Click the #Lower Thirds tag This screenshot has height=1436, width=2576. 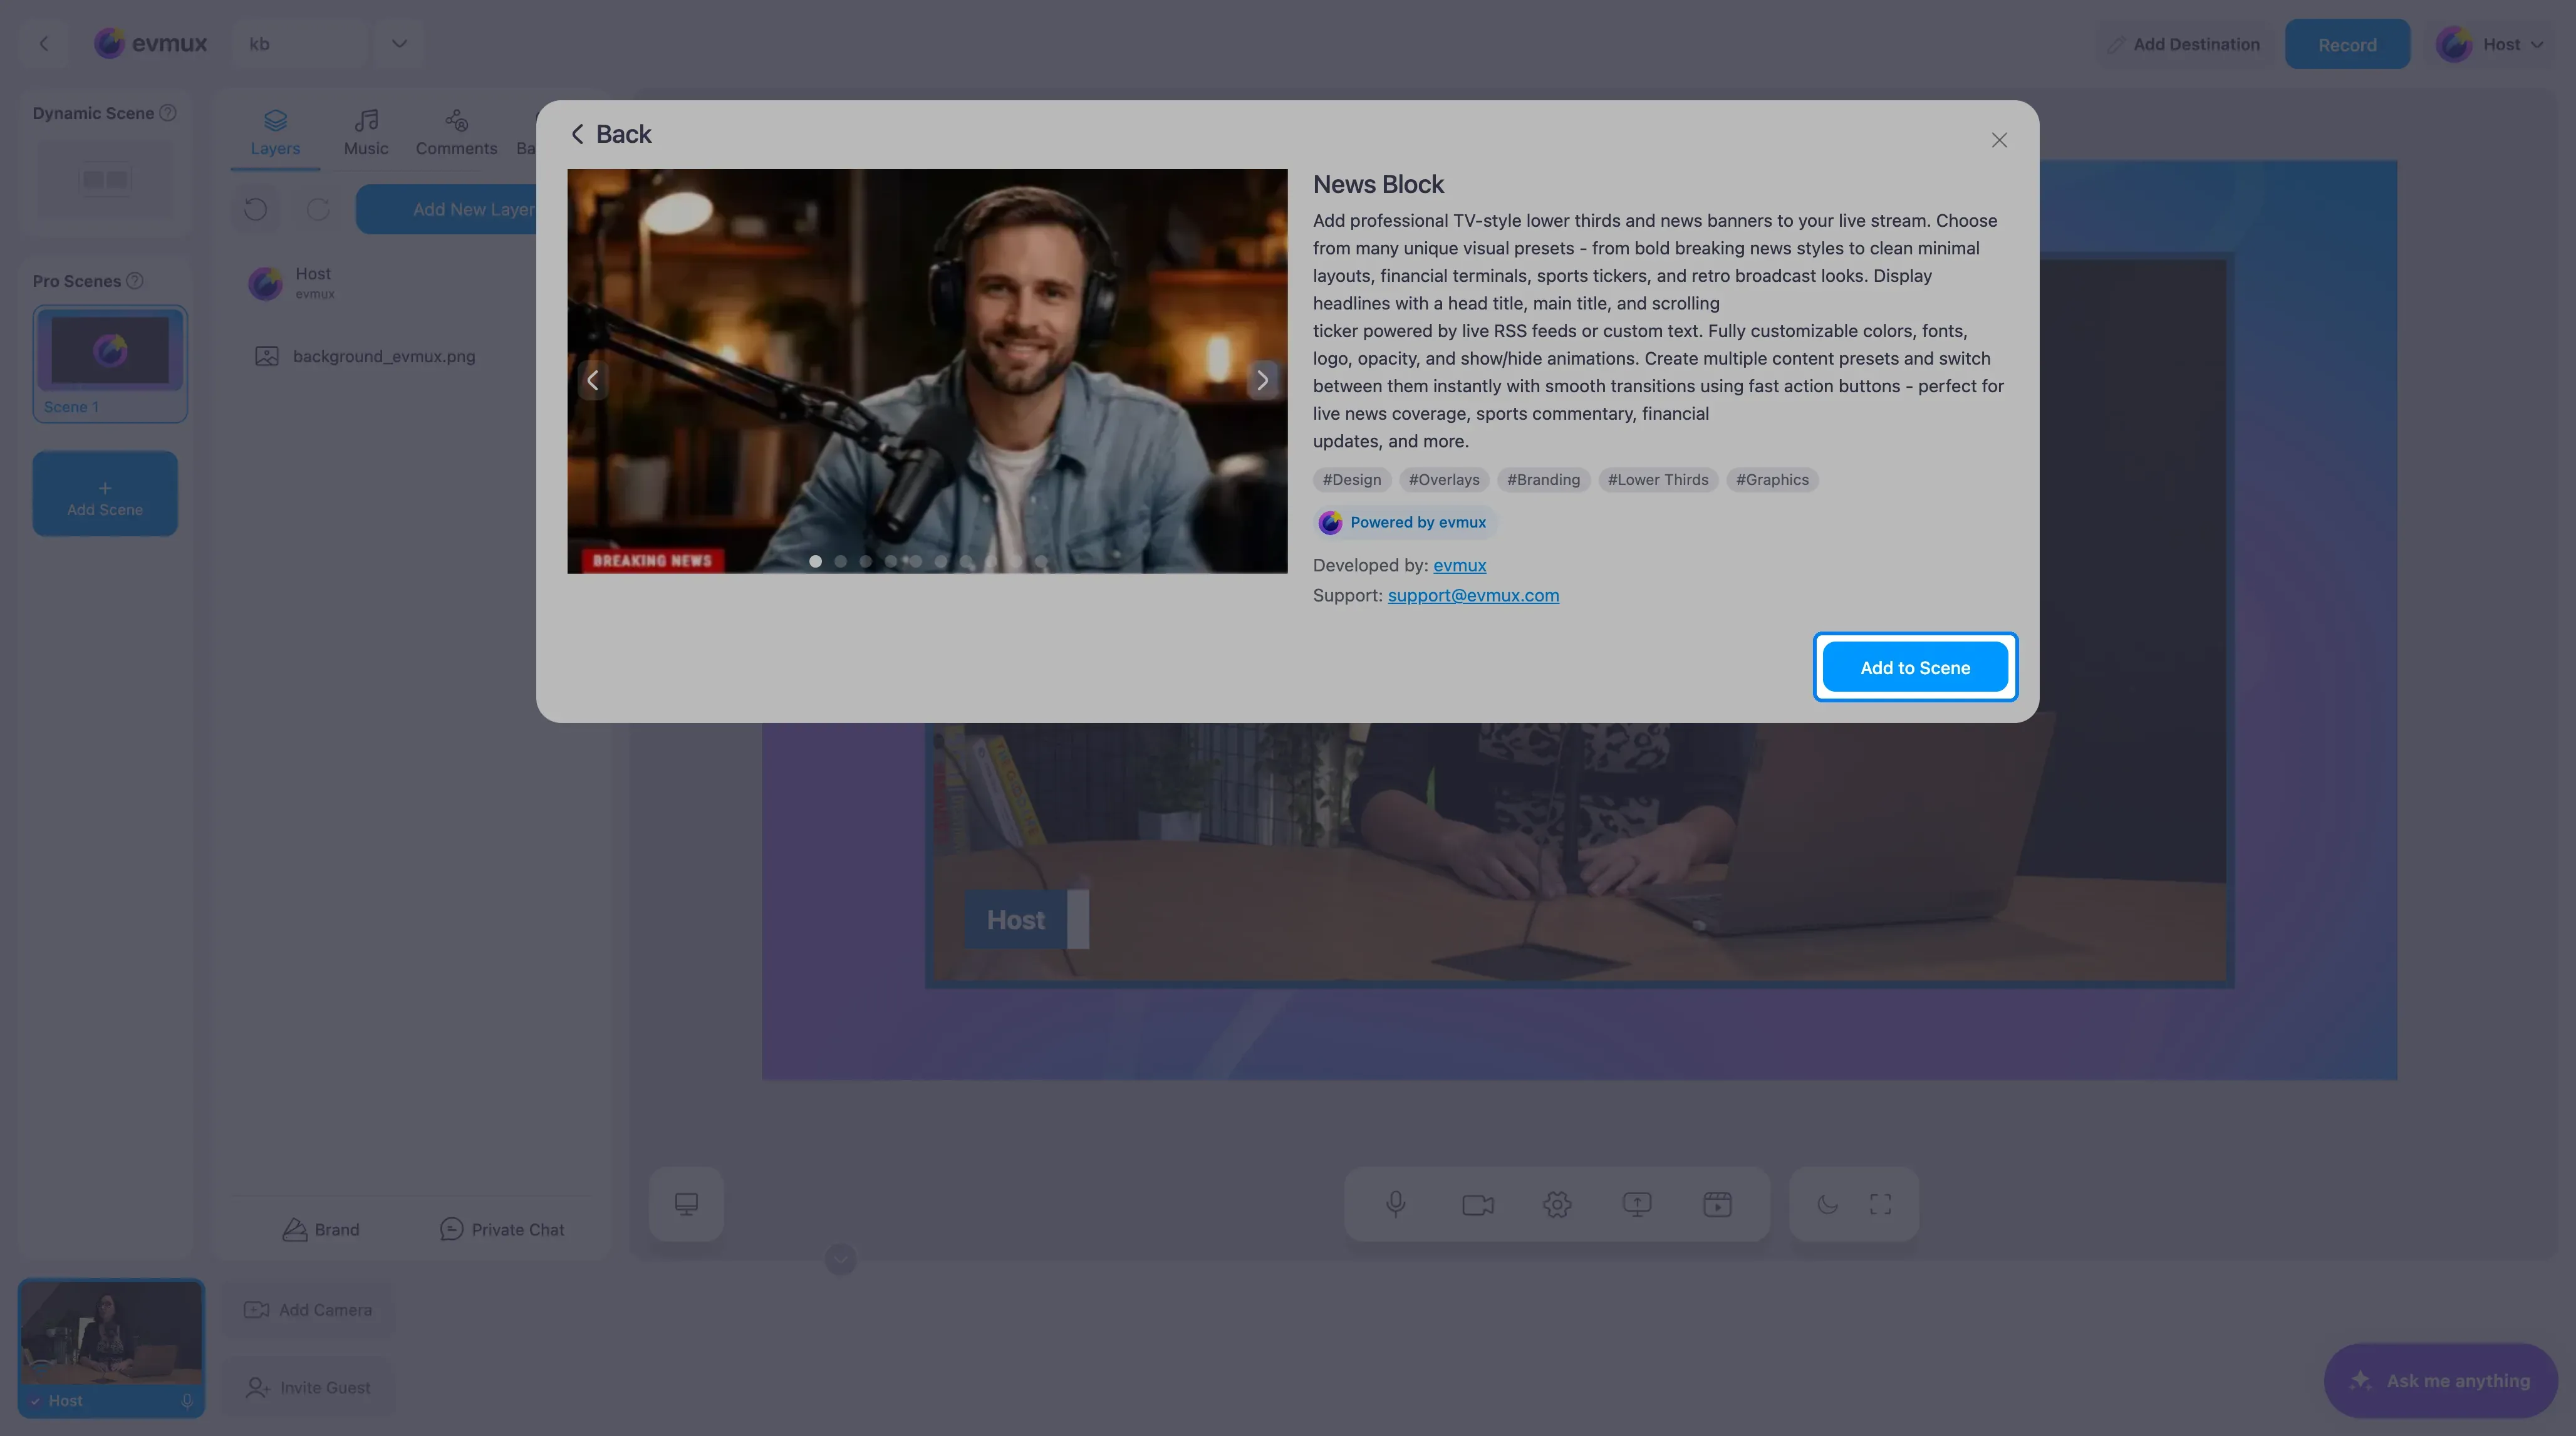[x=1657, y=480]
